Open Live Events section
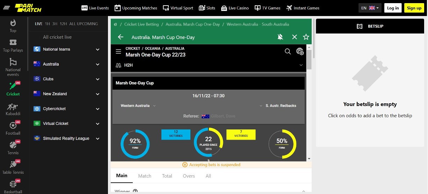 point(95,8)
